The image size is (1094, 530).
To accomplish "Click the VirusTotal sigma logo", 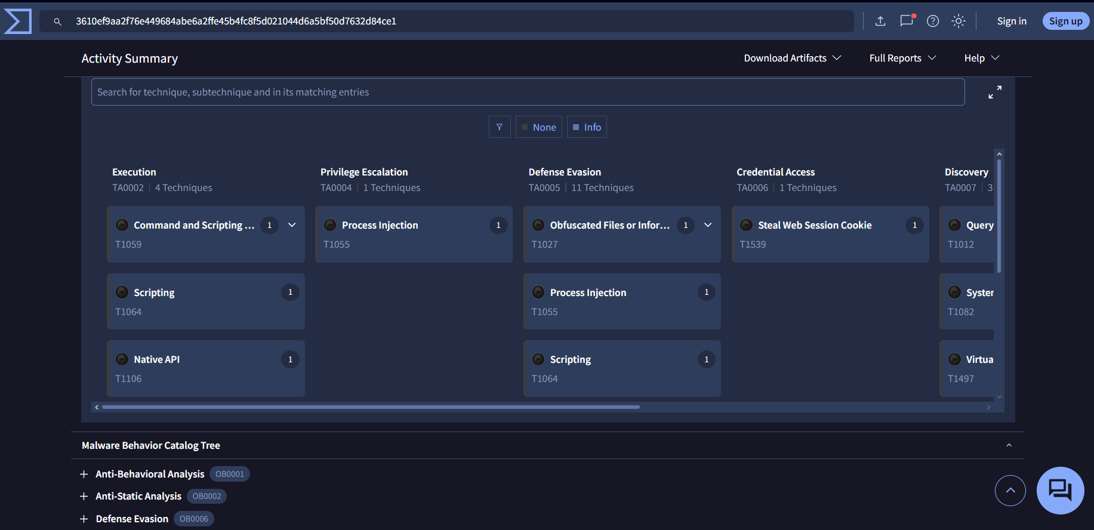I will coord(18,21).
